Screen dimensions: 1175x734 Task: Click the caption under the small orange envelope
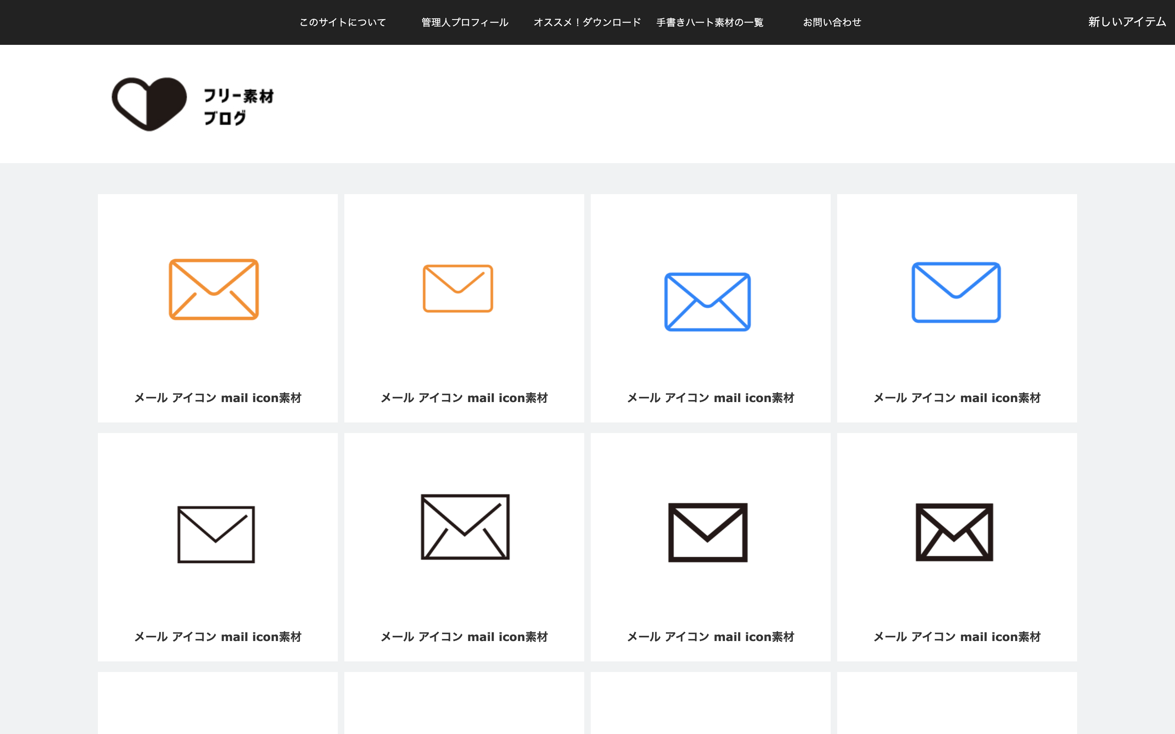point(464,398)
